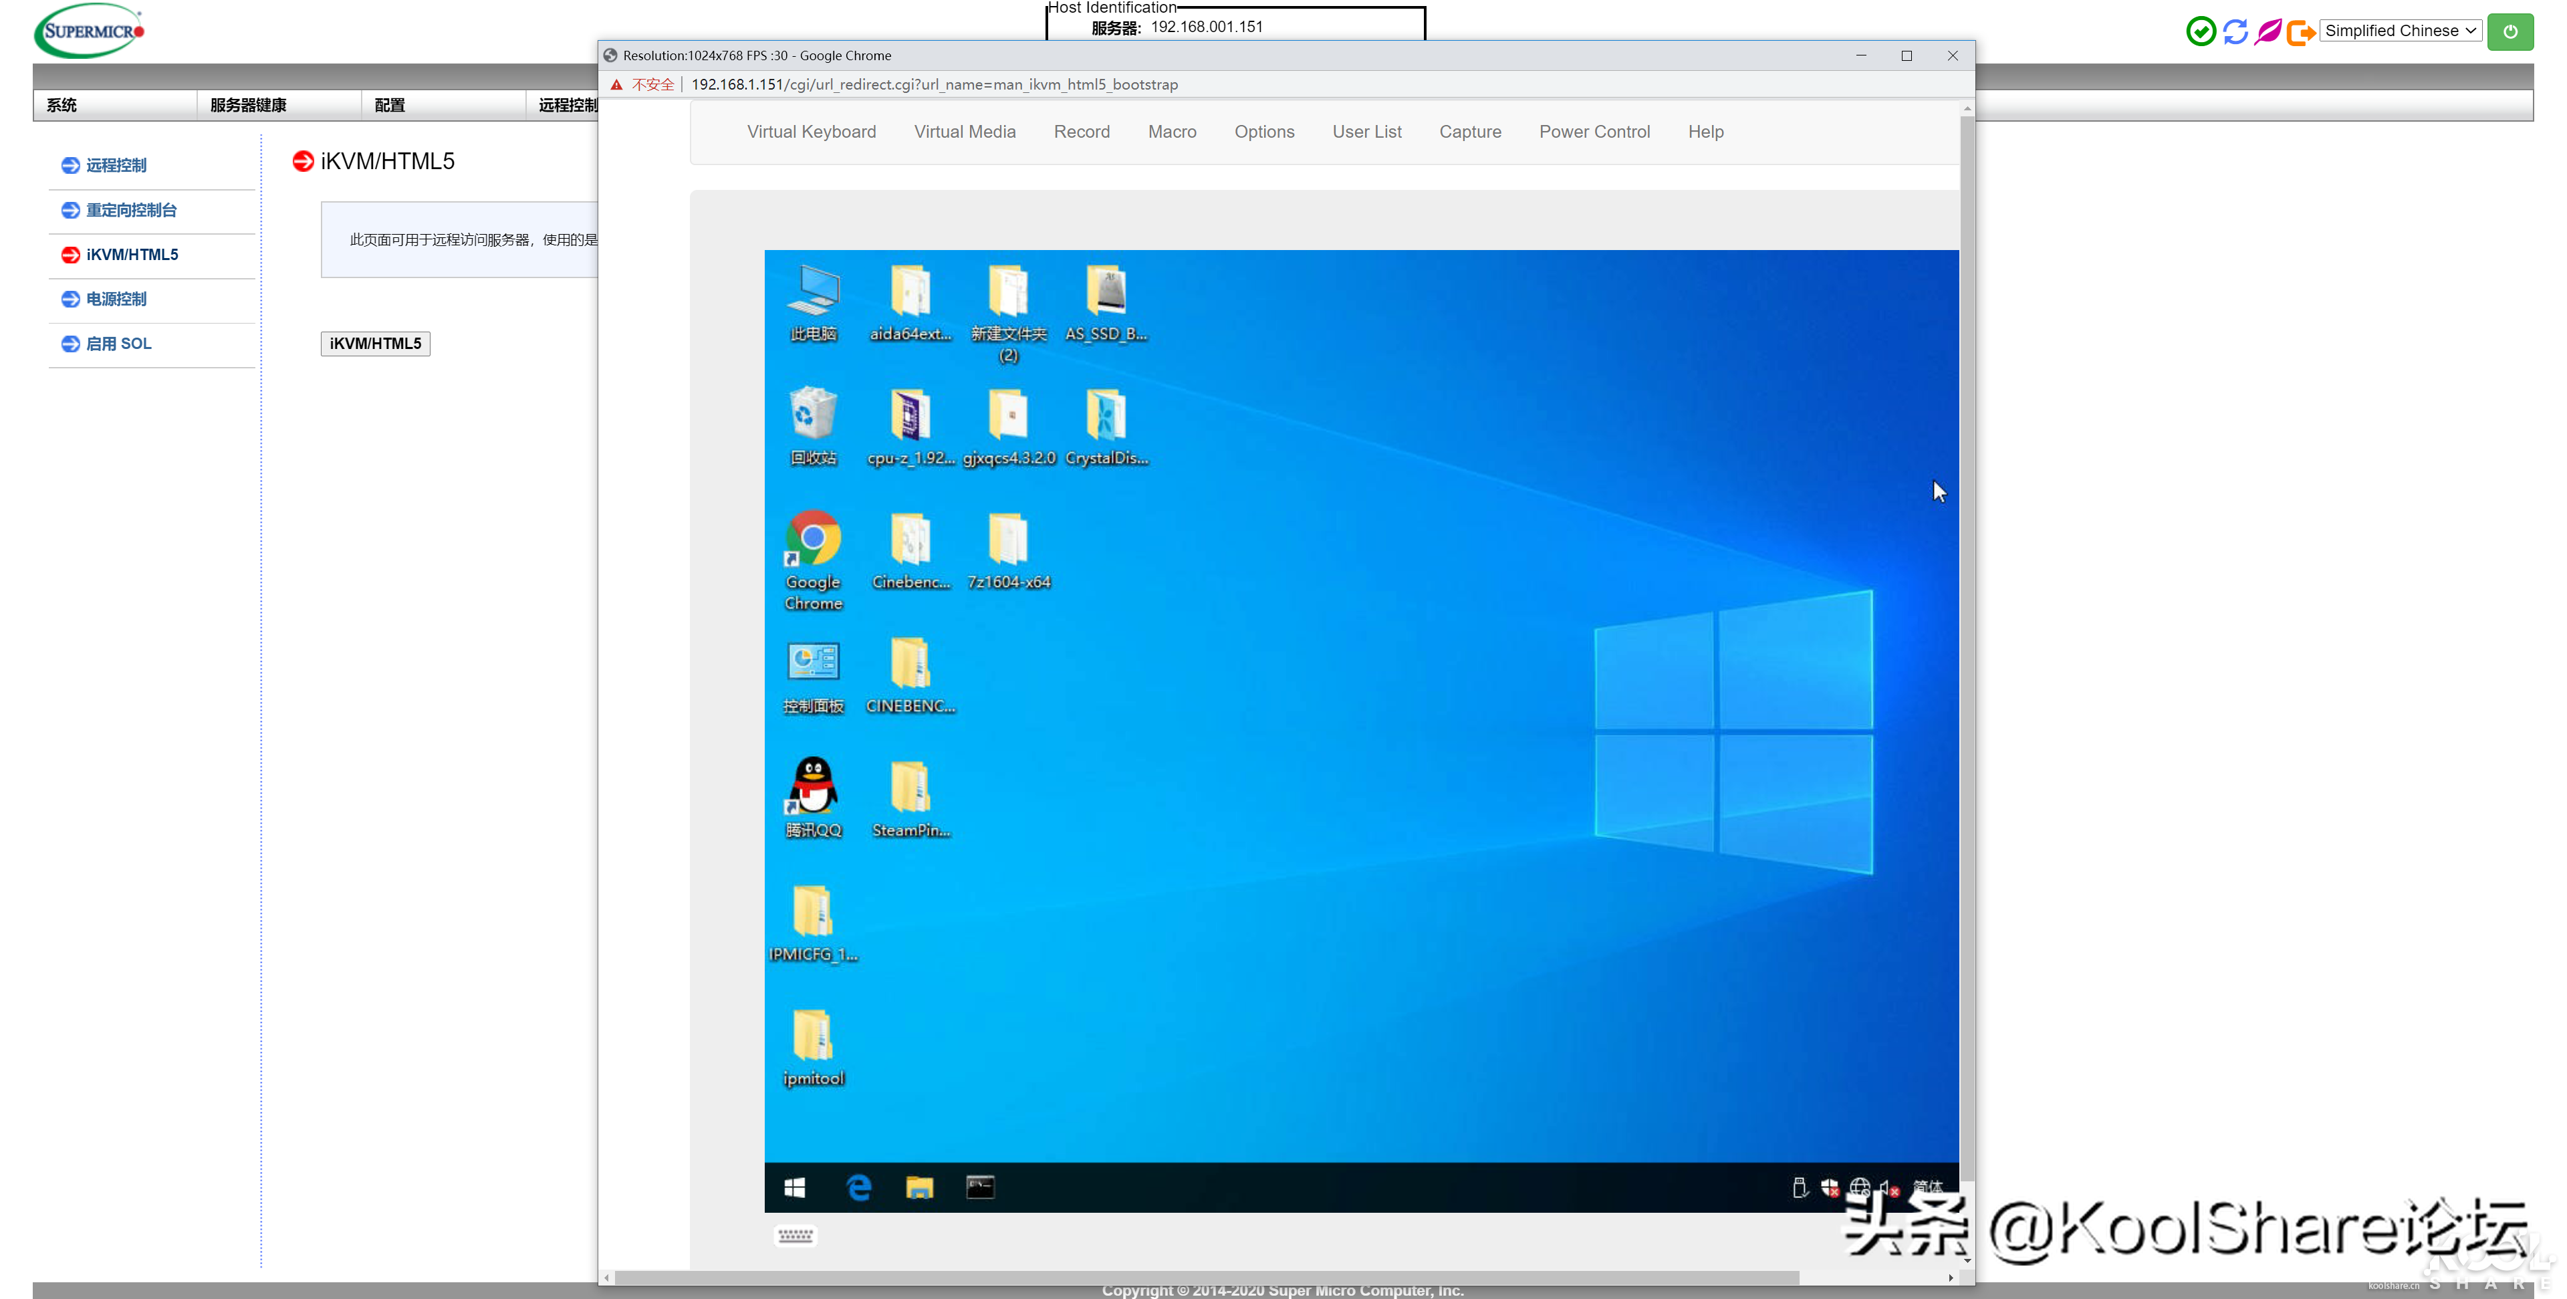Click the blue refresh icon
Image resolution: width=2567 pixels, height=1299 pixels.
tap(2235, 31)
